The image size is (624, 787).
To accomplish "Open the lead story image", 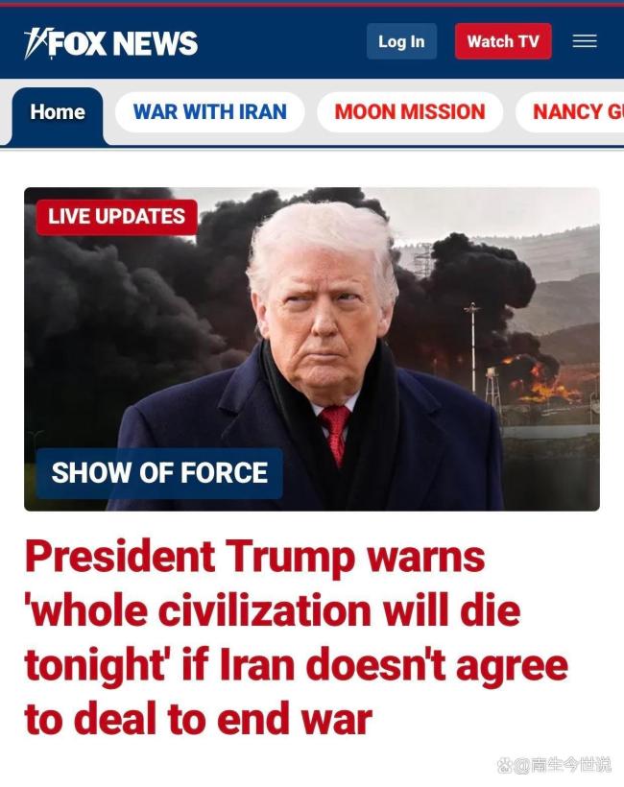I will tap(312, 348).
